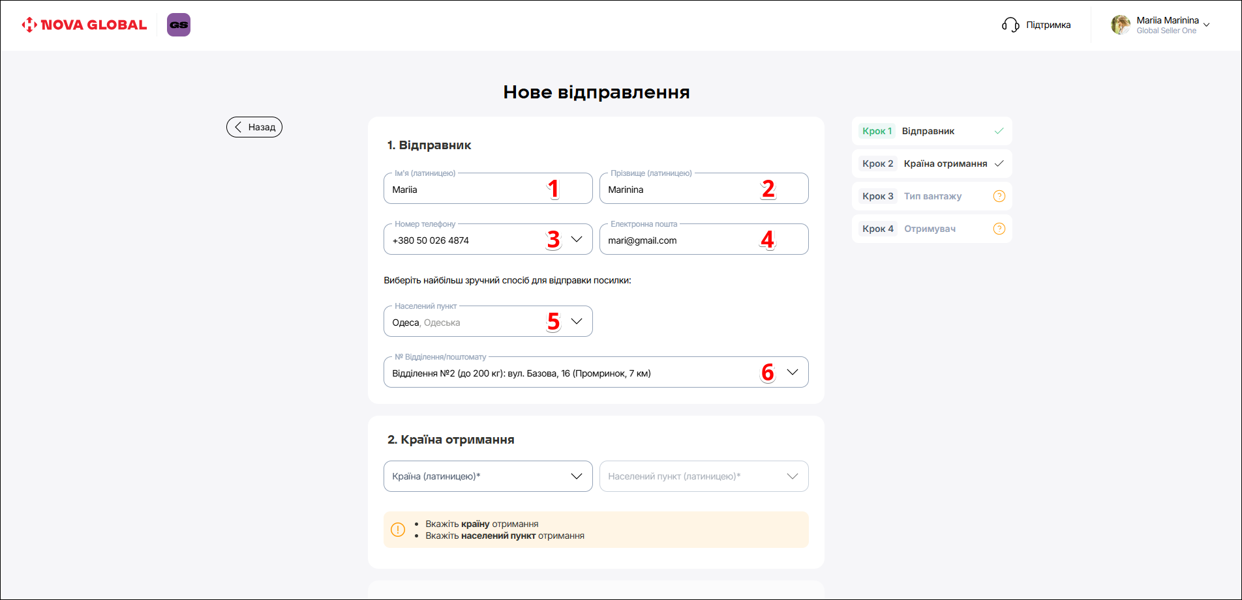This screenshot has width=1242, height=600.
Task: Click checkmark icon on Відправник step
Action: [x=999, y=131]
